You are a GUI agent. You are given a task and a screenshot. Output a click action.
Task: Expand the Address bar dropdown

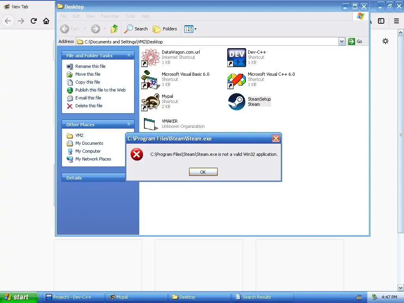pyautogui.click(x=342, y=41)
